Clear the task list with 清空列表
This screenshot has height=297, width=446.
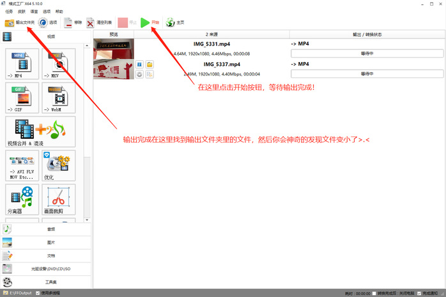[x=99, y=22]
